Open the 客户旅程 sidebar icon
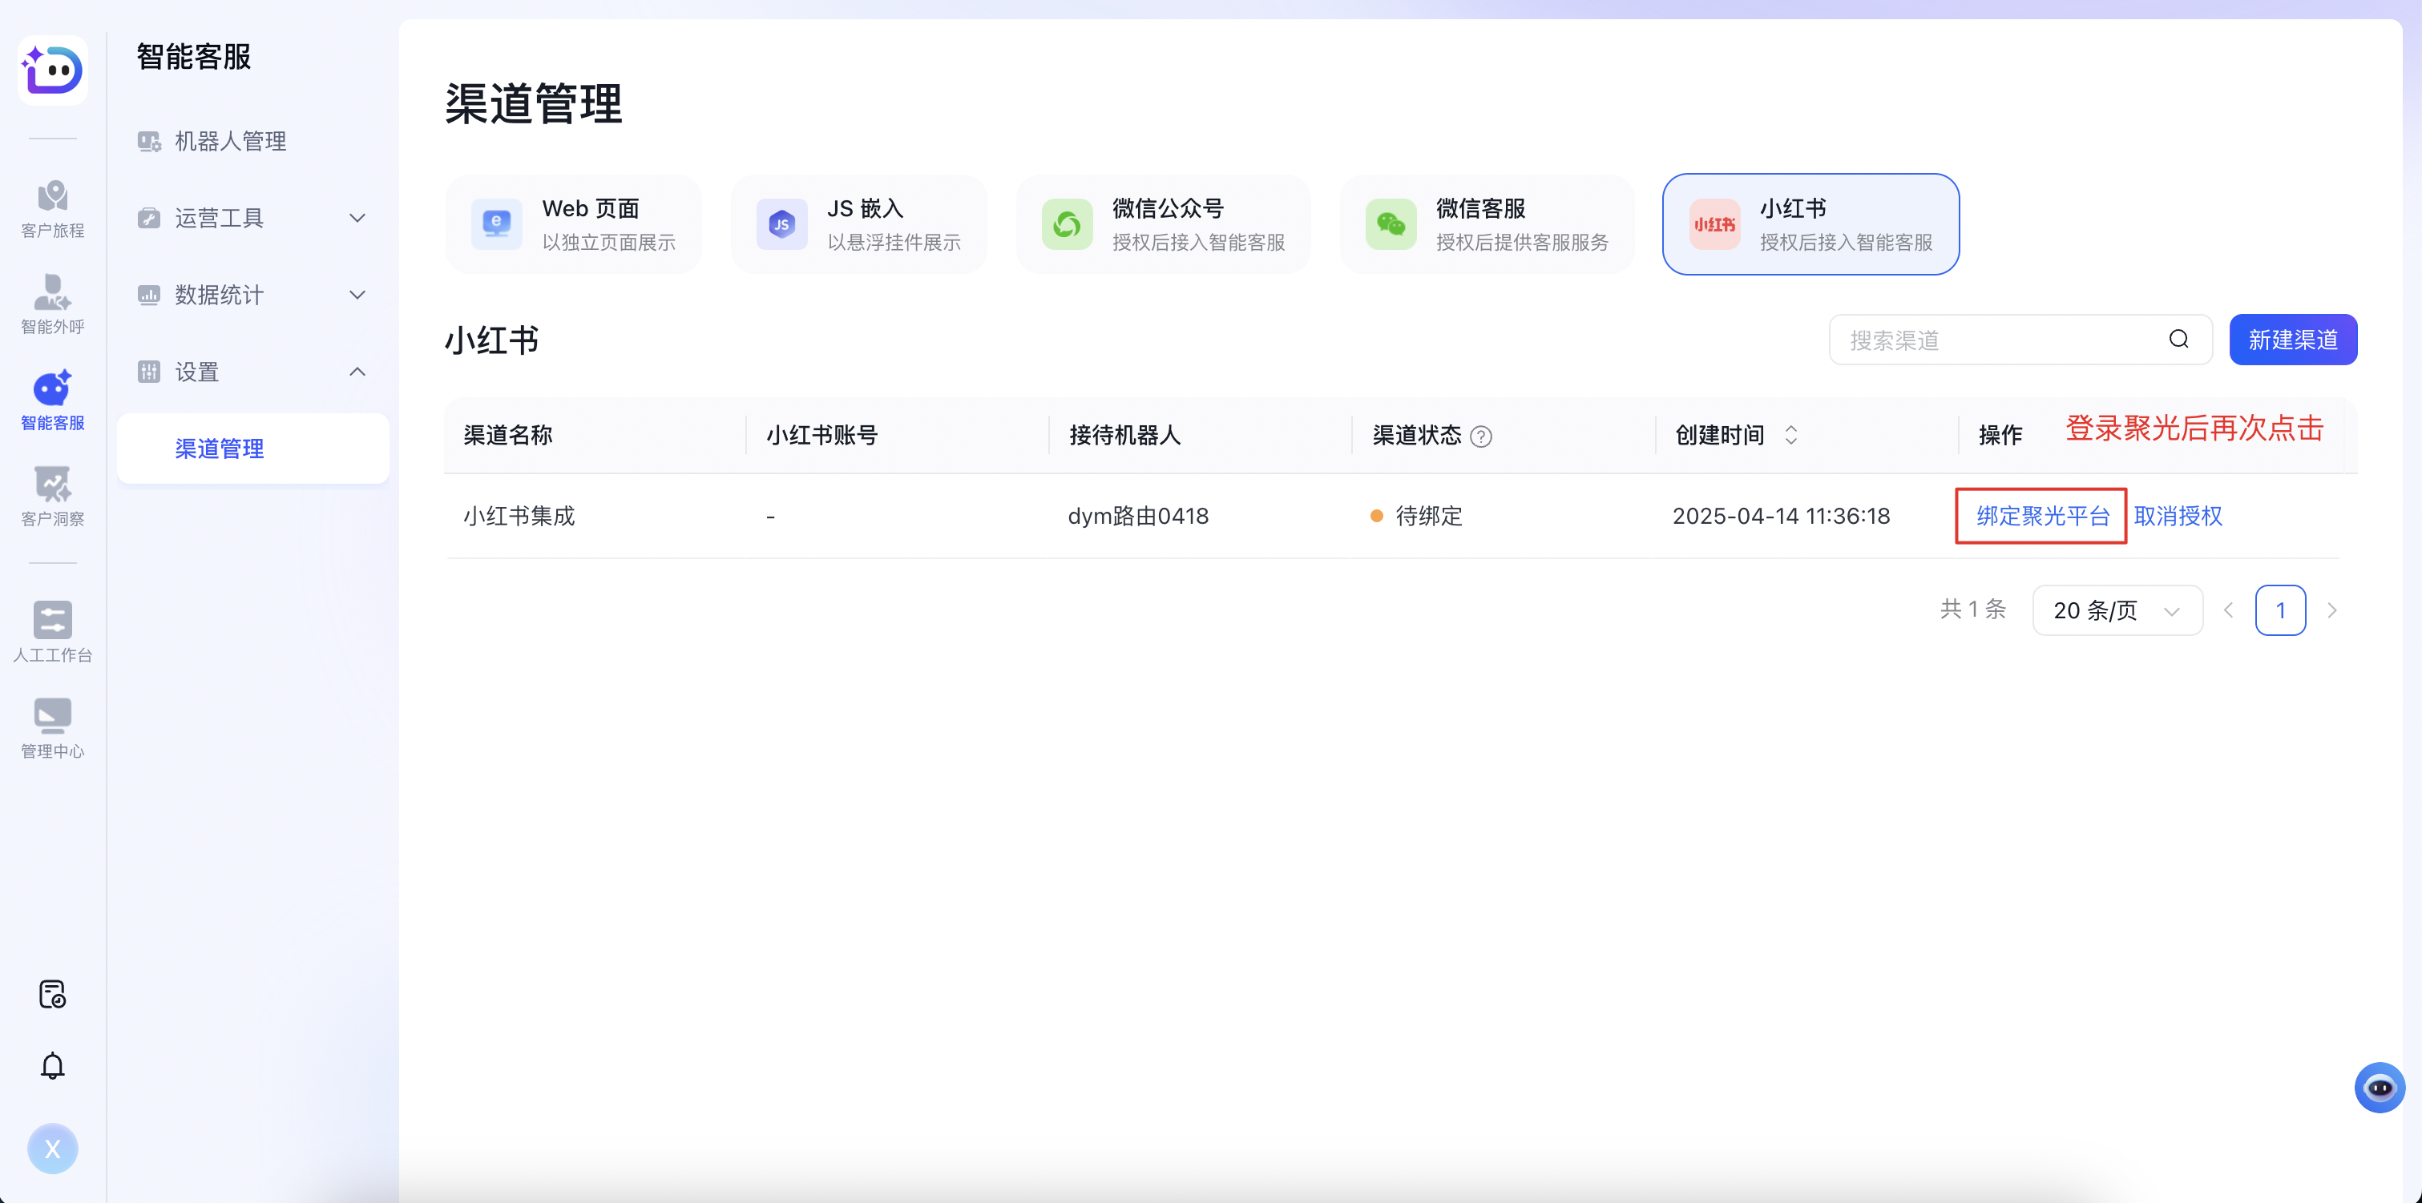Screen dimensions: 2422x1203 [x=53, y=207]
